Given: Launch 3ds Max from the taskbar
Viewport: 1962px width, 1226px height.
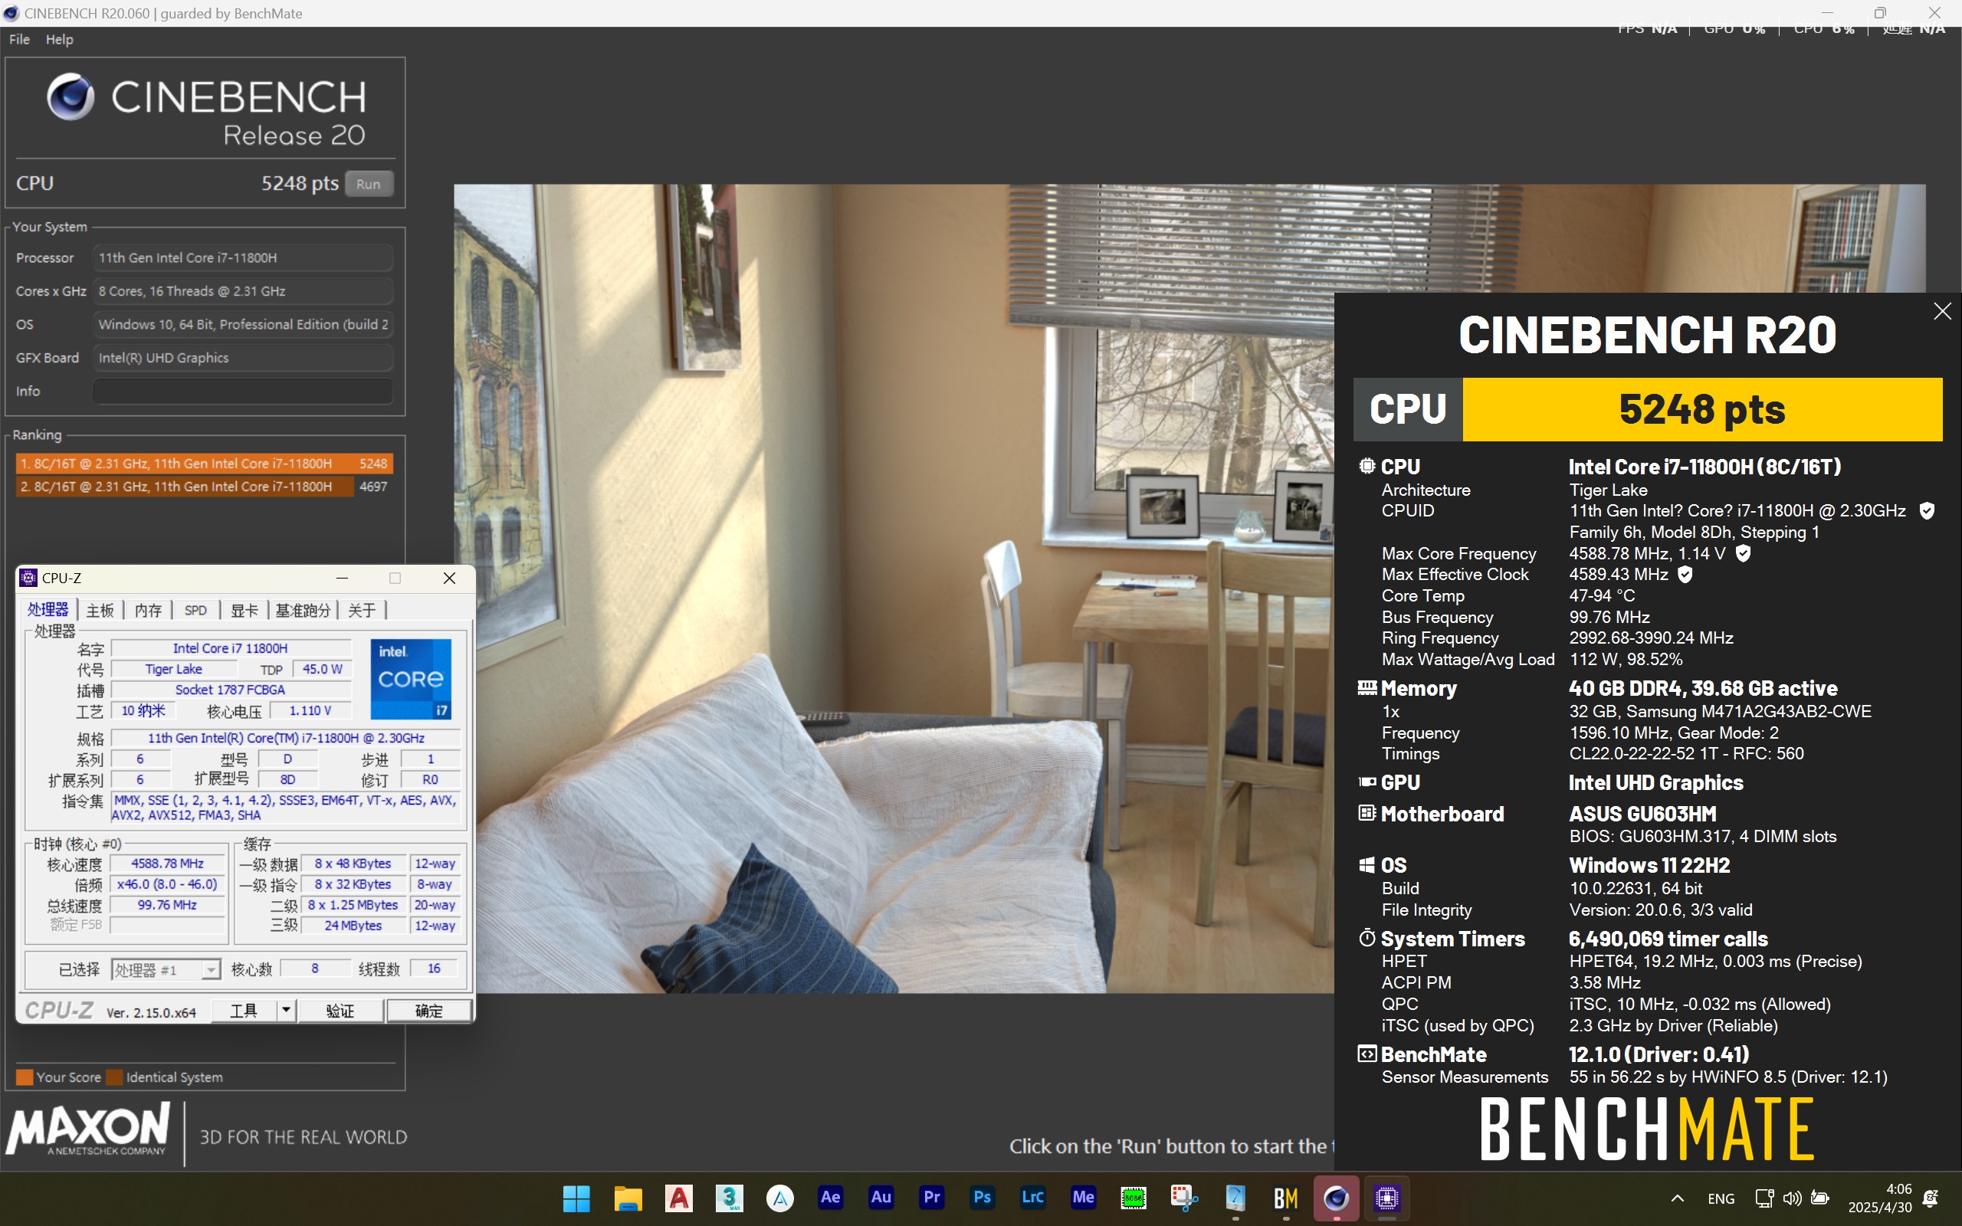Looking at the screenshot, I should [729, 1198].
